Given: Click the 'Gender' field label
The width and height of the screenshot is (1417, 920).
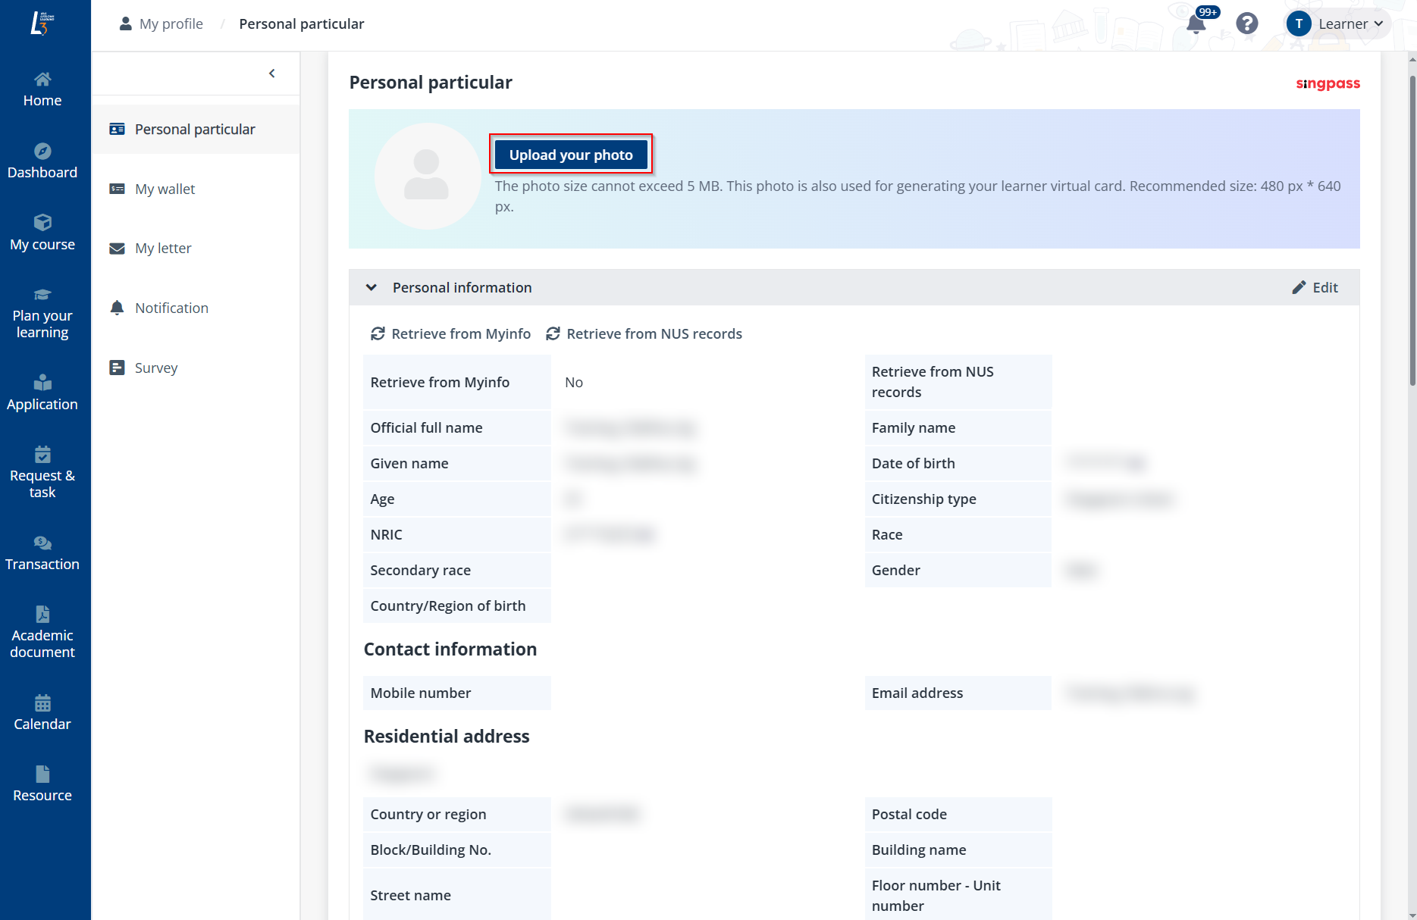Looking at the screenshot, I should pyautogui.click(x=895, y=570).
